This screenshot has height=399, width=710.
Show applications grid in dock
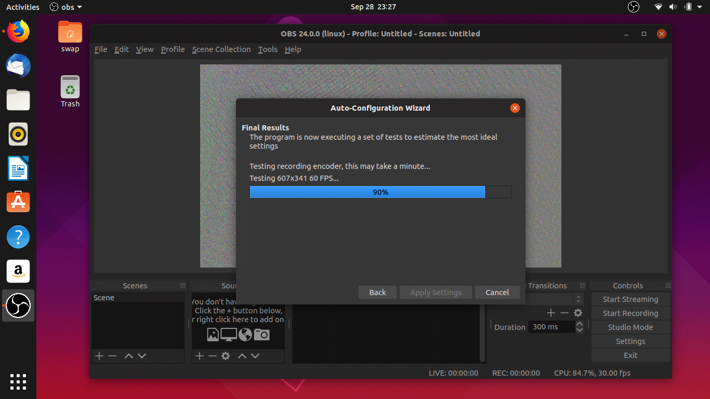click(x=18, y=381)
